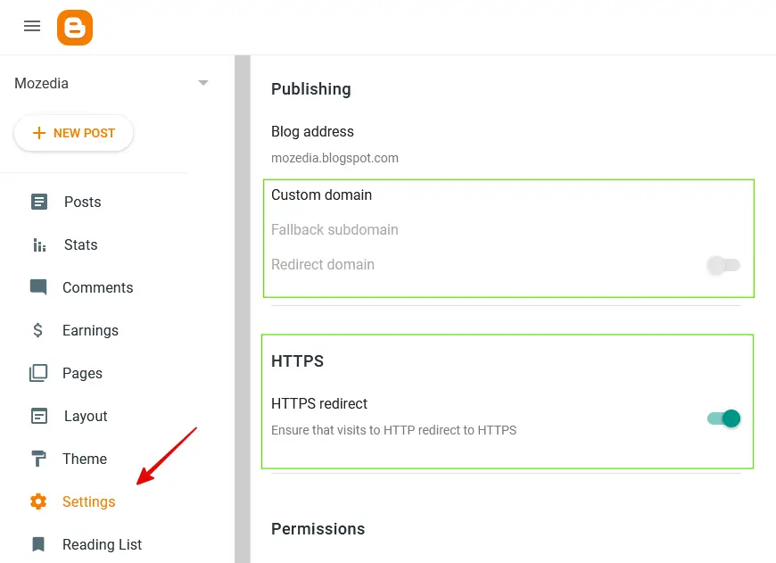Toggle the Redirect domain switch
Viewport: 776px width, 563px height.
coord(723,265)
